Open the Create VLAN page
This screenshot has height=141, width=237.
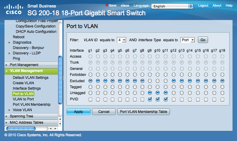[23, 83]
